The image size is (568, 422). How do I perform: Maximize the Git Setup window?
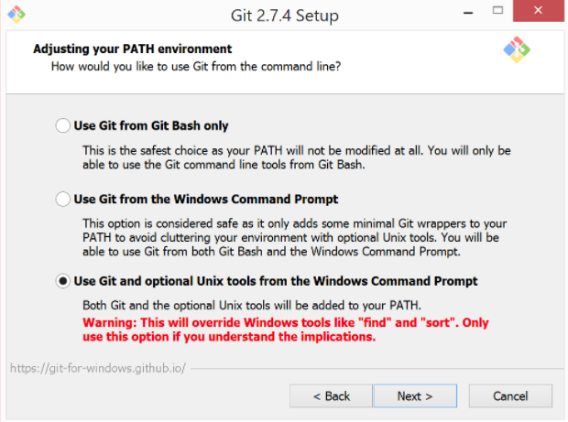[x=498, y=10]
